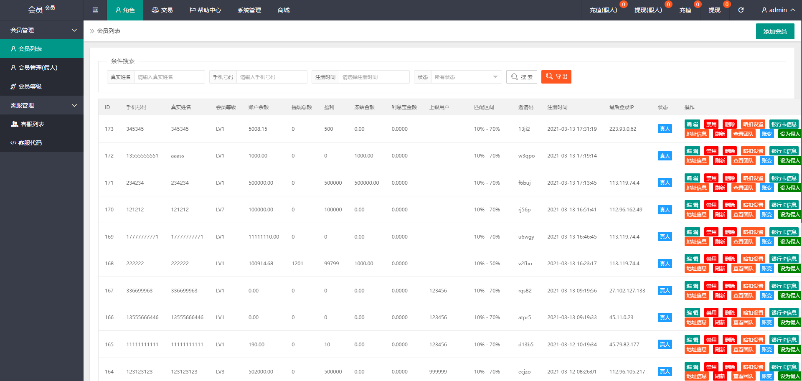Image resolution: width=802 pixels, height=381 pixels.
Task: Click 禁用 for member 172
Action: (x=711, y=151)
